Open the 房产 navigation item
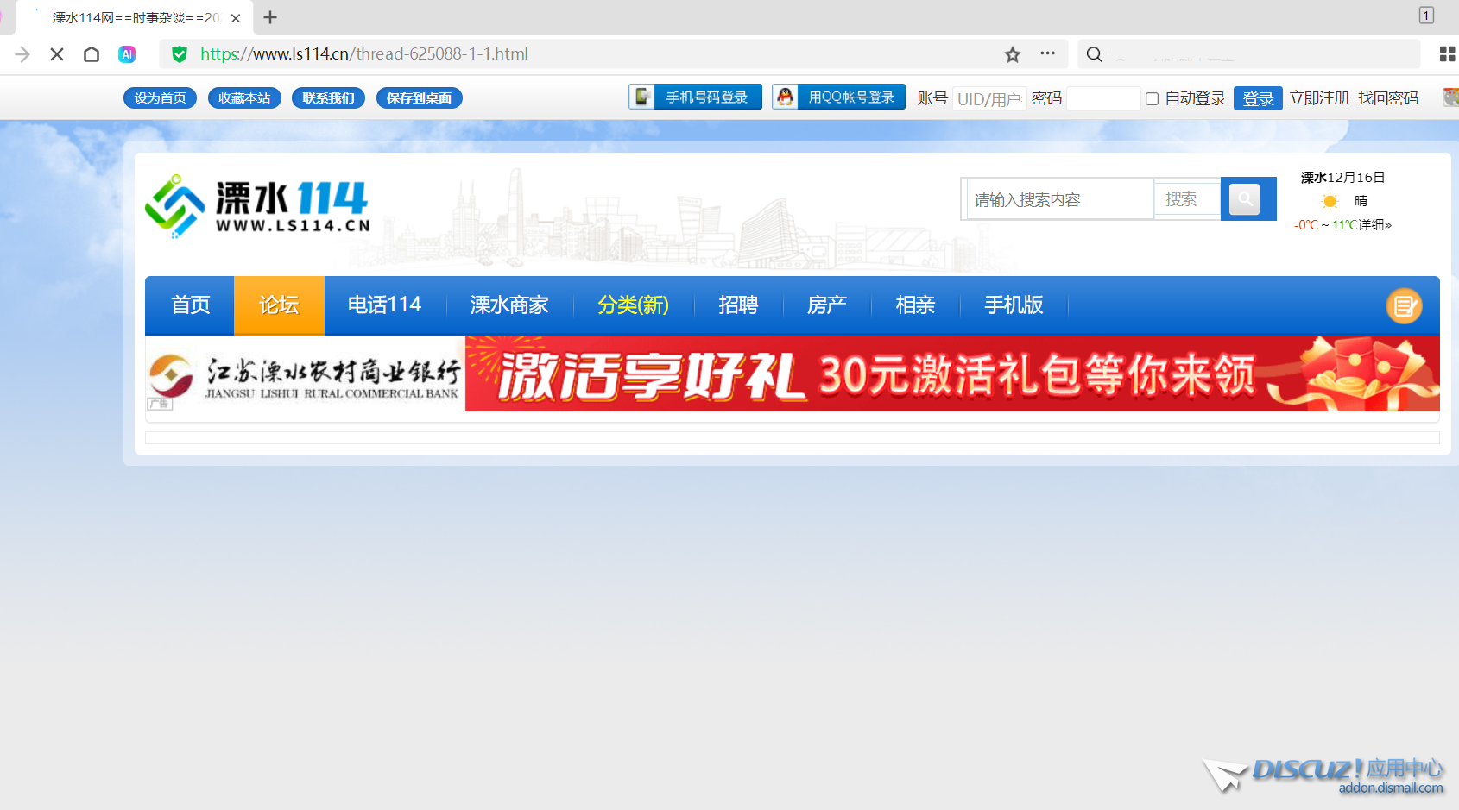This screenshot has height=810, width=1459. coord(826,305)
